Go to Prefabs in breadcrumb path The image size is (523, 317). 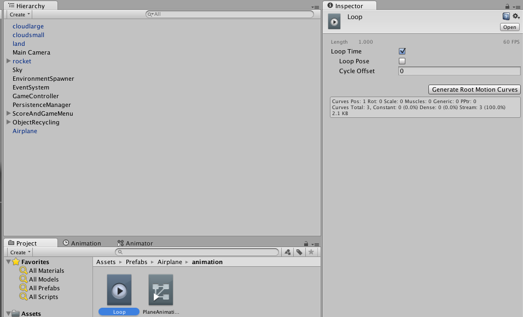tap(136, 262)
